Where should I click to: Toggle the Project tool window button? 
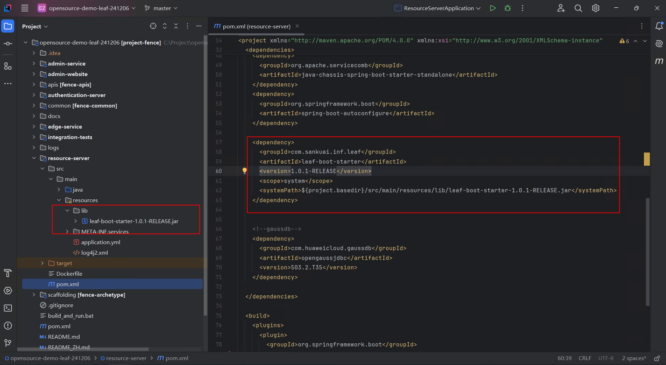tap(8, 26)
